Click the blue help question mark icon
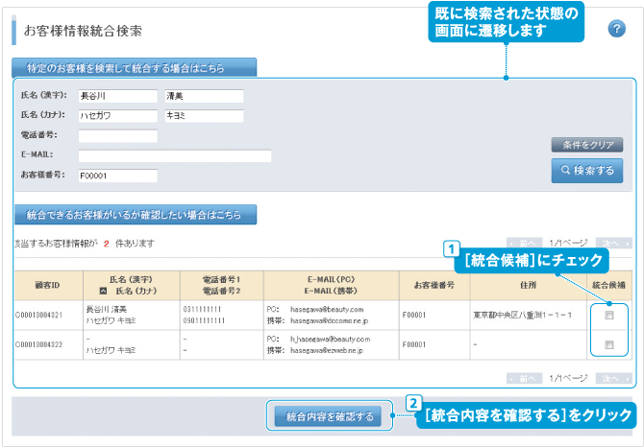 click(617, 29)
